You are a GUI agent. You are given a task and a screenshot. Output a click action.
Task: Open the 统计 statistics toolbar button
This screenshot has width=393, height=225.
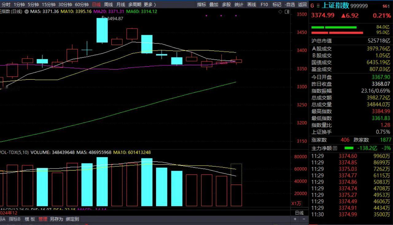[x=239, y=5]
